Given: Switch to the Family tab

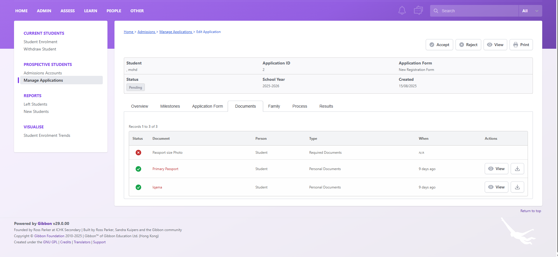Looking at the screenshot, I should [x=274, y=106].
